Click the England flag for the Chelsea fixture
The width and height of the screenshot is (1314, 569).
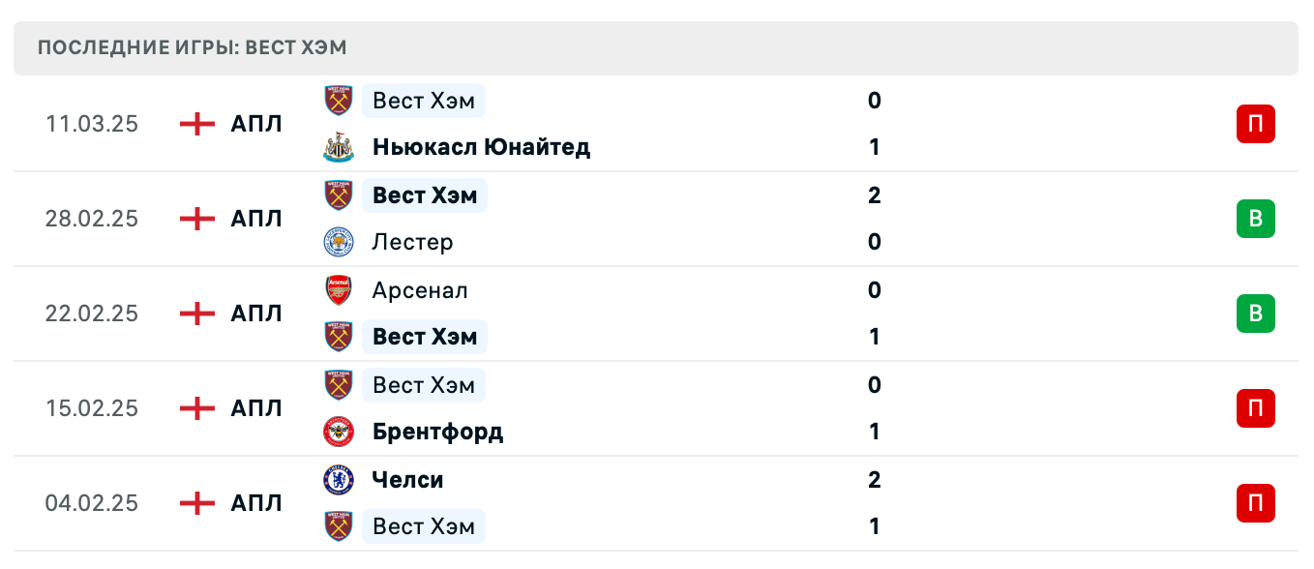[195, 503]
